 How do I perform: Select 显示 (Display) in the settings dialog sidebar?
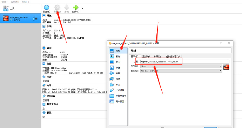pos(118,62)
